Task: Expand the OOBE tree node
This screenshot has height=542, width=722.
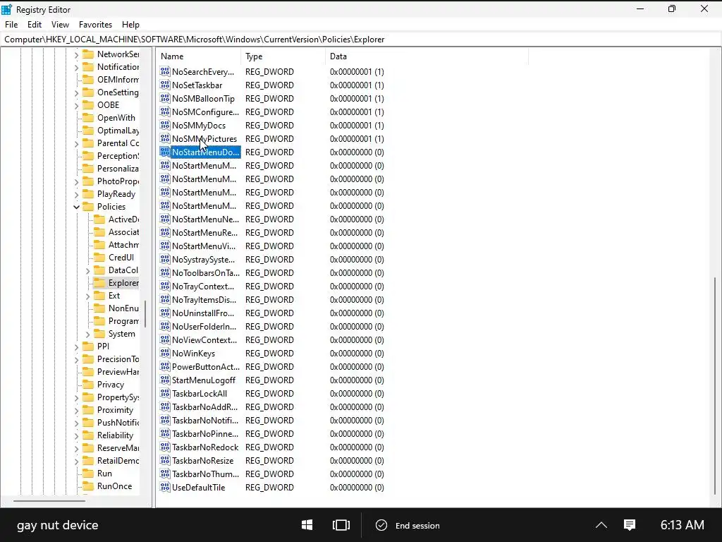Action: [76, 105]
